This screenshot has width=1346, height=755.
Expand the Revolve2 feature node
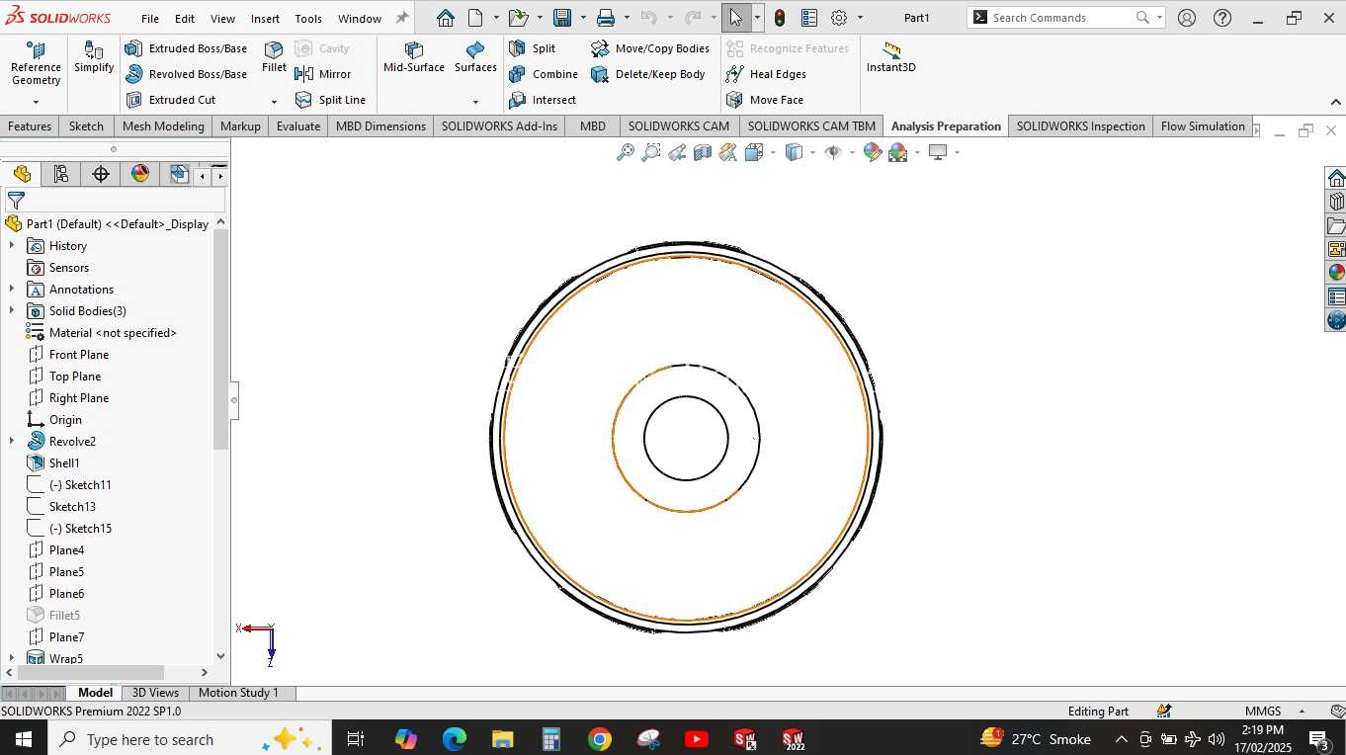(12, 442)
